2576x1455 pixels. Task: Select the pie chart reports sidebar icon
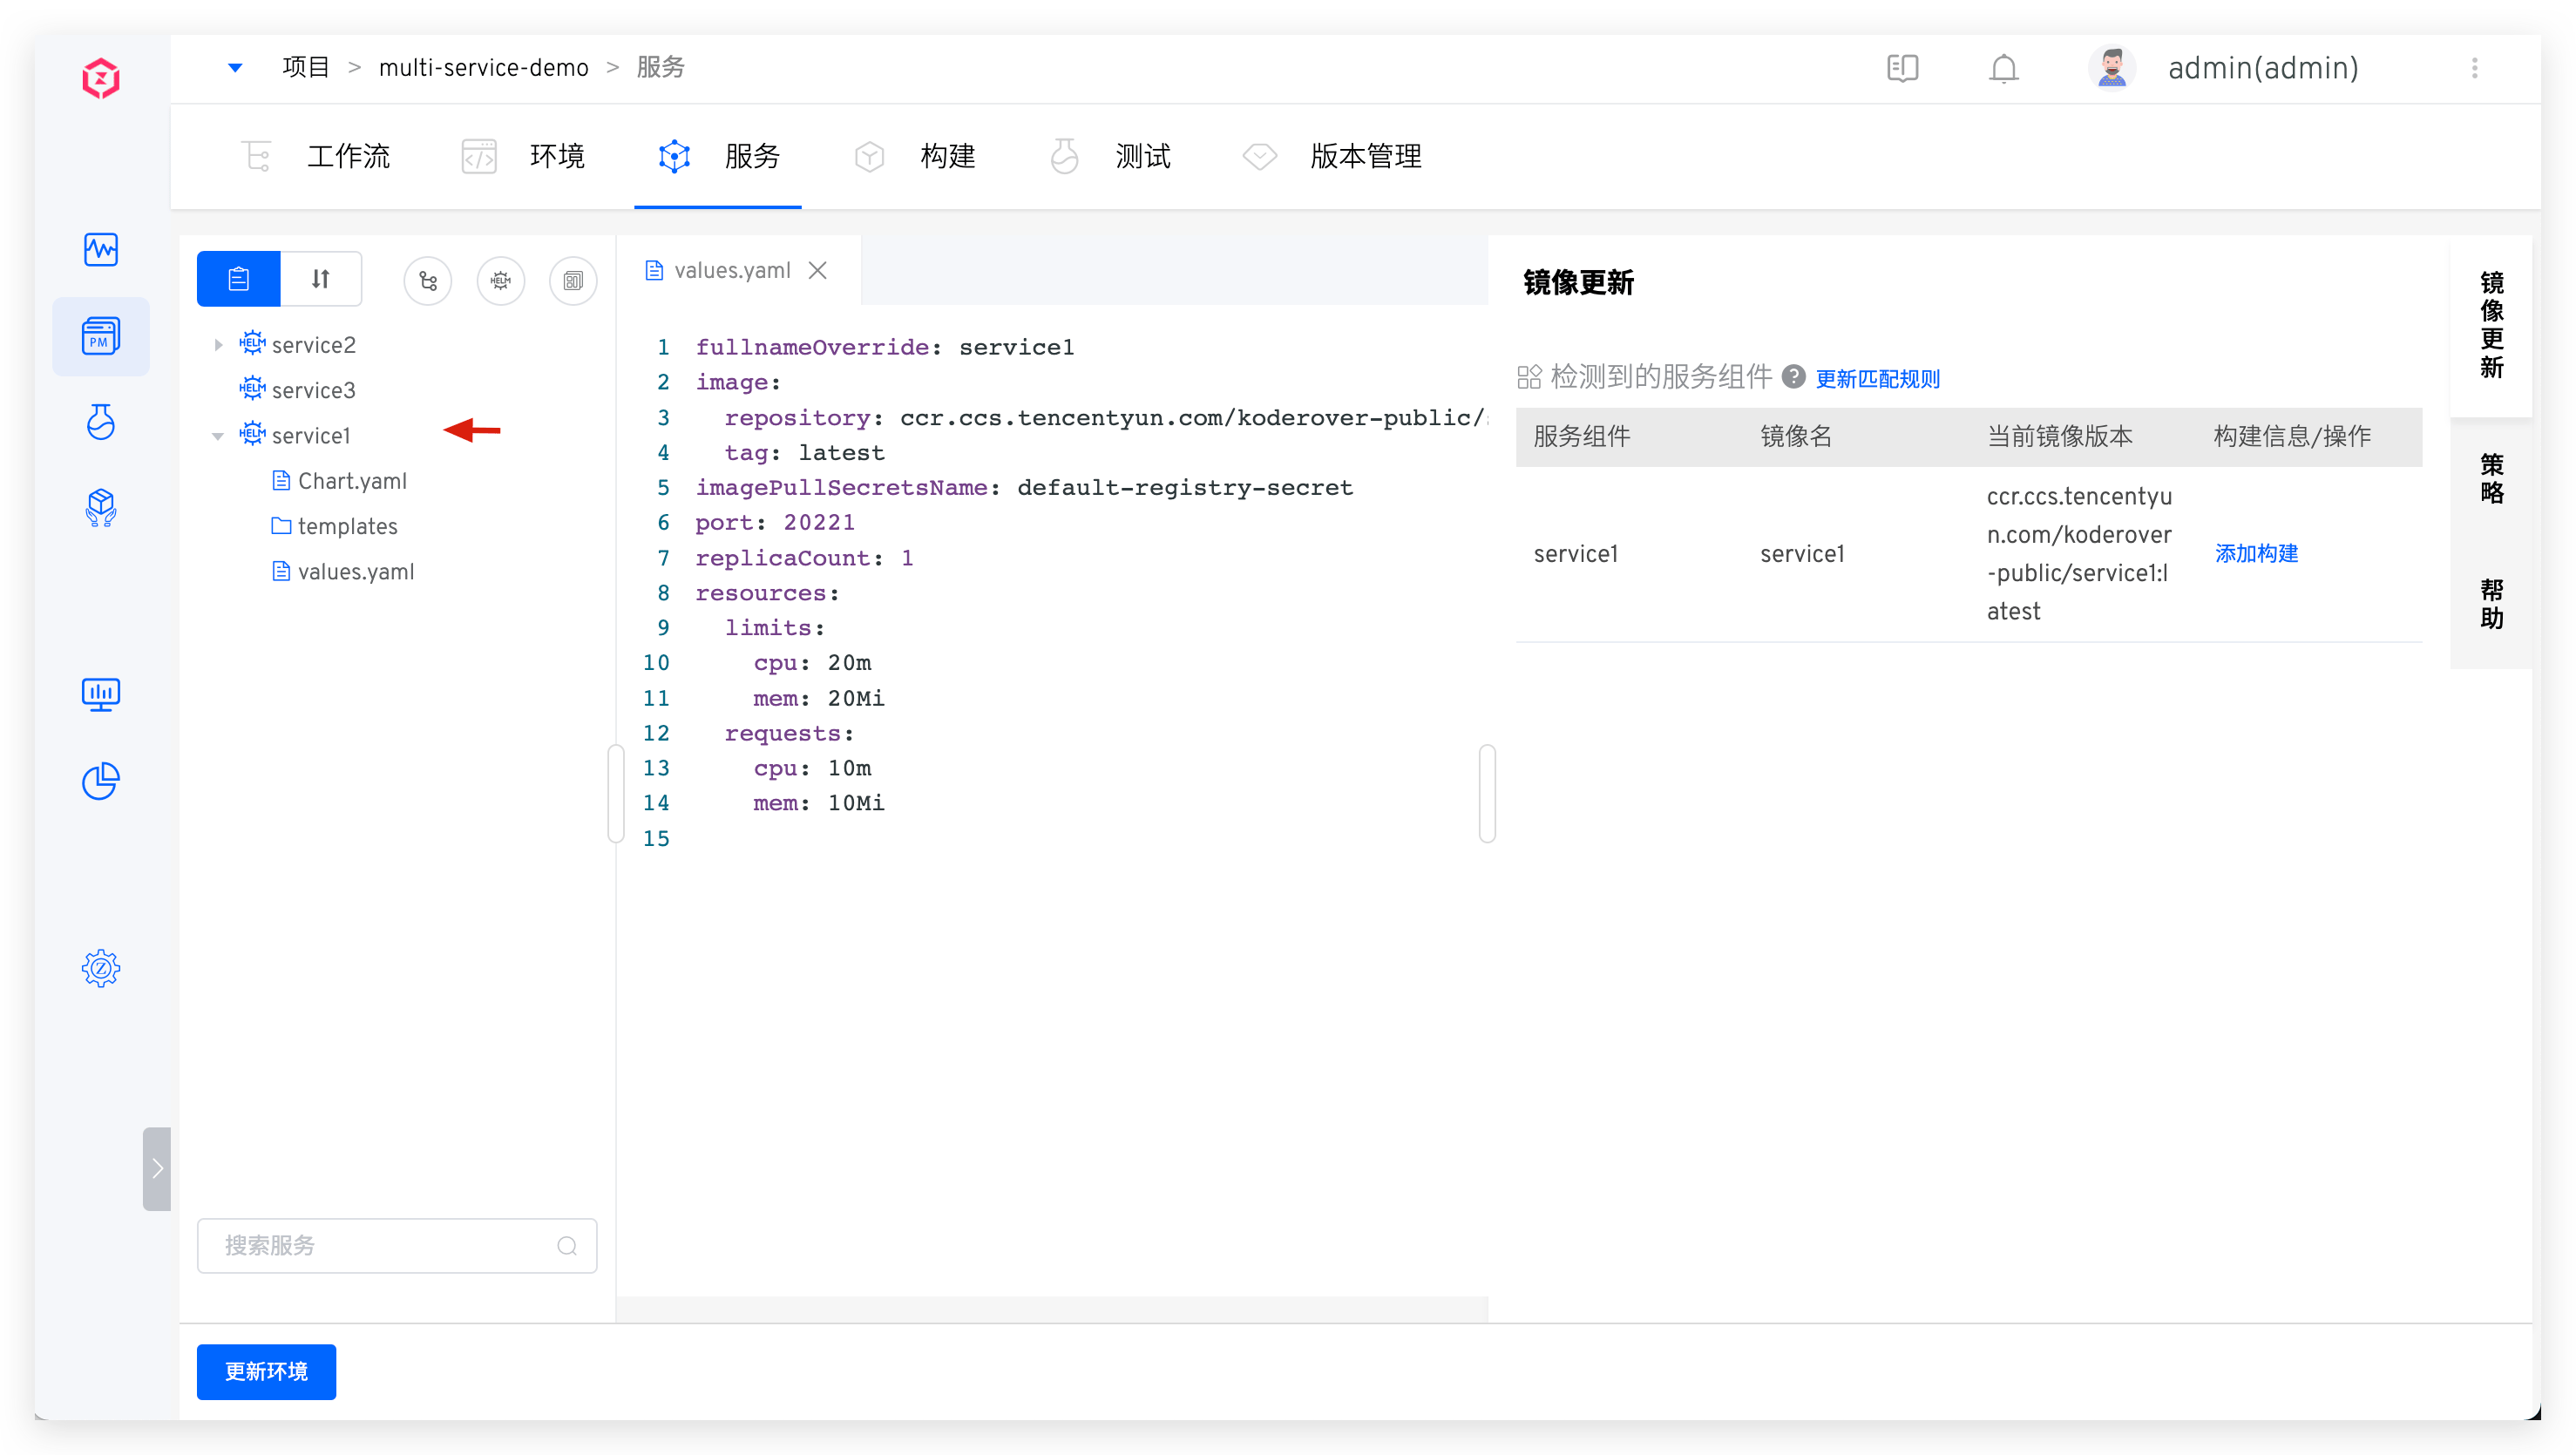coord(101,781)
